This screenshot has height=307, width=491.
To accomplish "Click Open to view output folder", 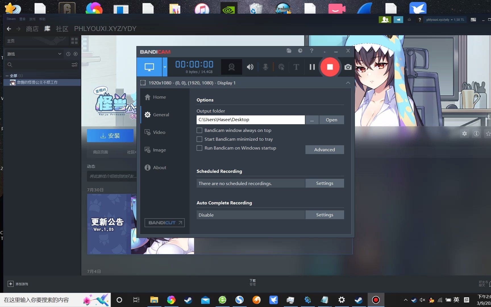I will coord(332,120).
